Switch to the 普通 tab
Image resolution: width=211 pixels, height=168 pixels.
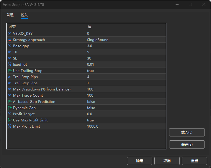10,15
